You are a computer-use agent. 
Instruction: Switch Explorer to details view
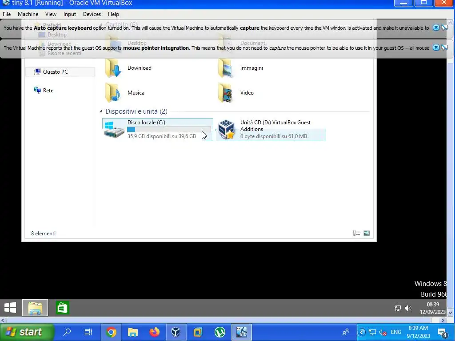pyautogui.click(x=356, y=233)
